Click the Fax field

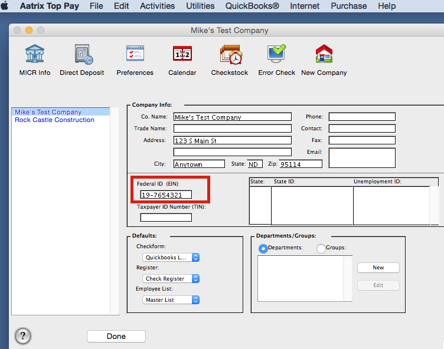pyautogui.click(x=362, y=140)
